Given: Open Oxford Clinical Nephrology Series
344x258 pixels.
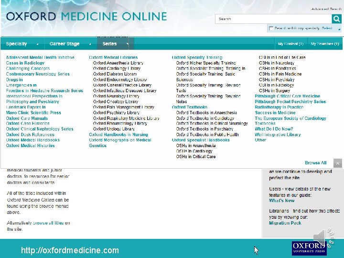Looking at the screenshot, I should coord(40,129).
